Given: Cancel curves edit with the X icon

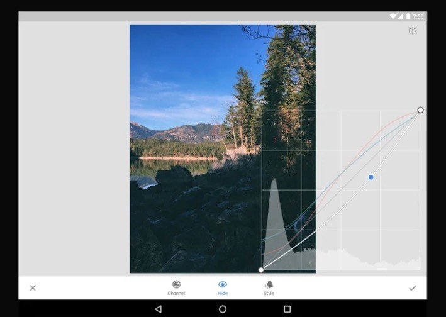Looking at the screenshot, I should [x=33, y=288].
